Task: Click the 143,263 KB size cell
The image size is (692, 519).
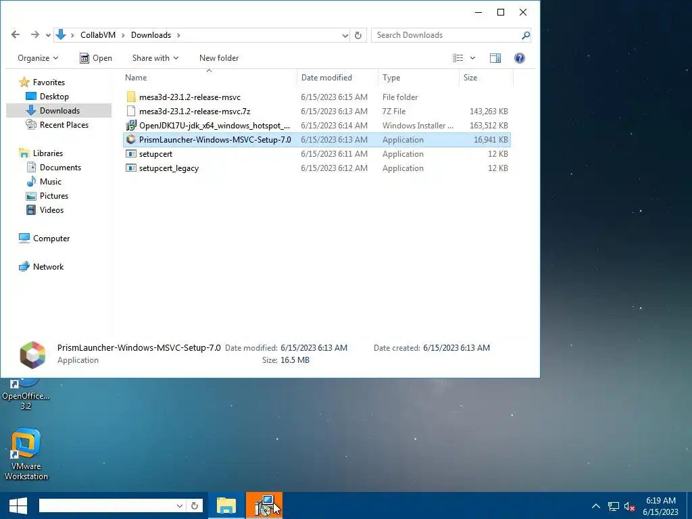Action: tap(489, 112)
